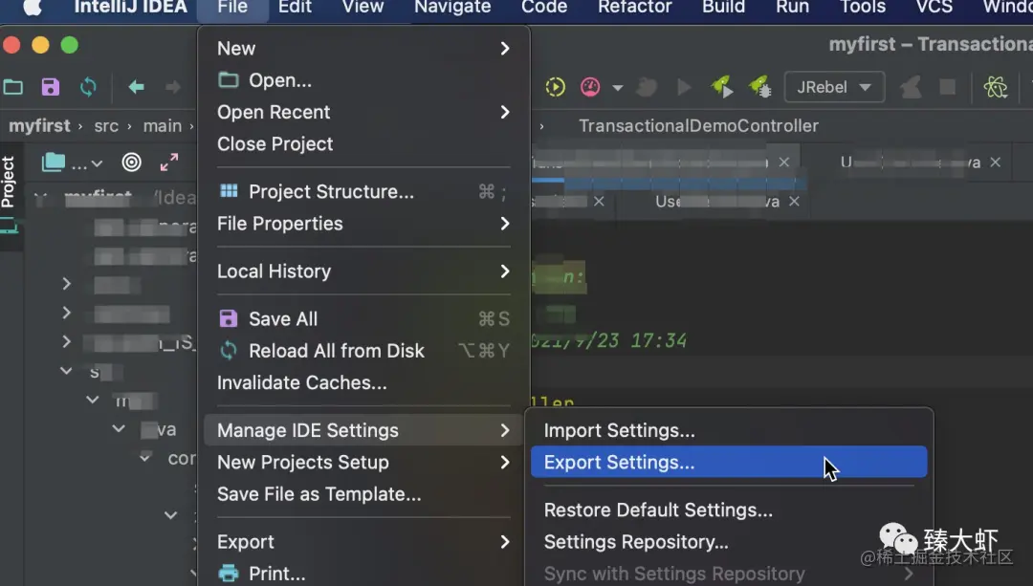Select the editor tab starting with Use
This screenshot has height=586, width=1033.
click(x=716, y=202)
